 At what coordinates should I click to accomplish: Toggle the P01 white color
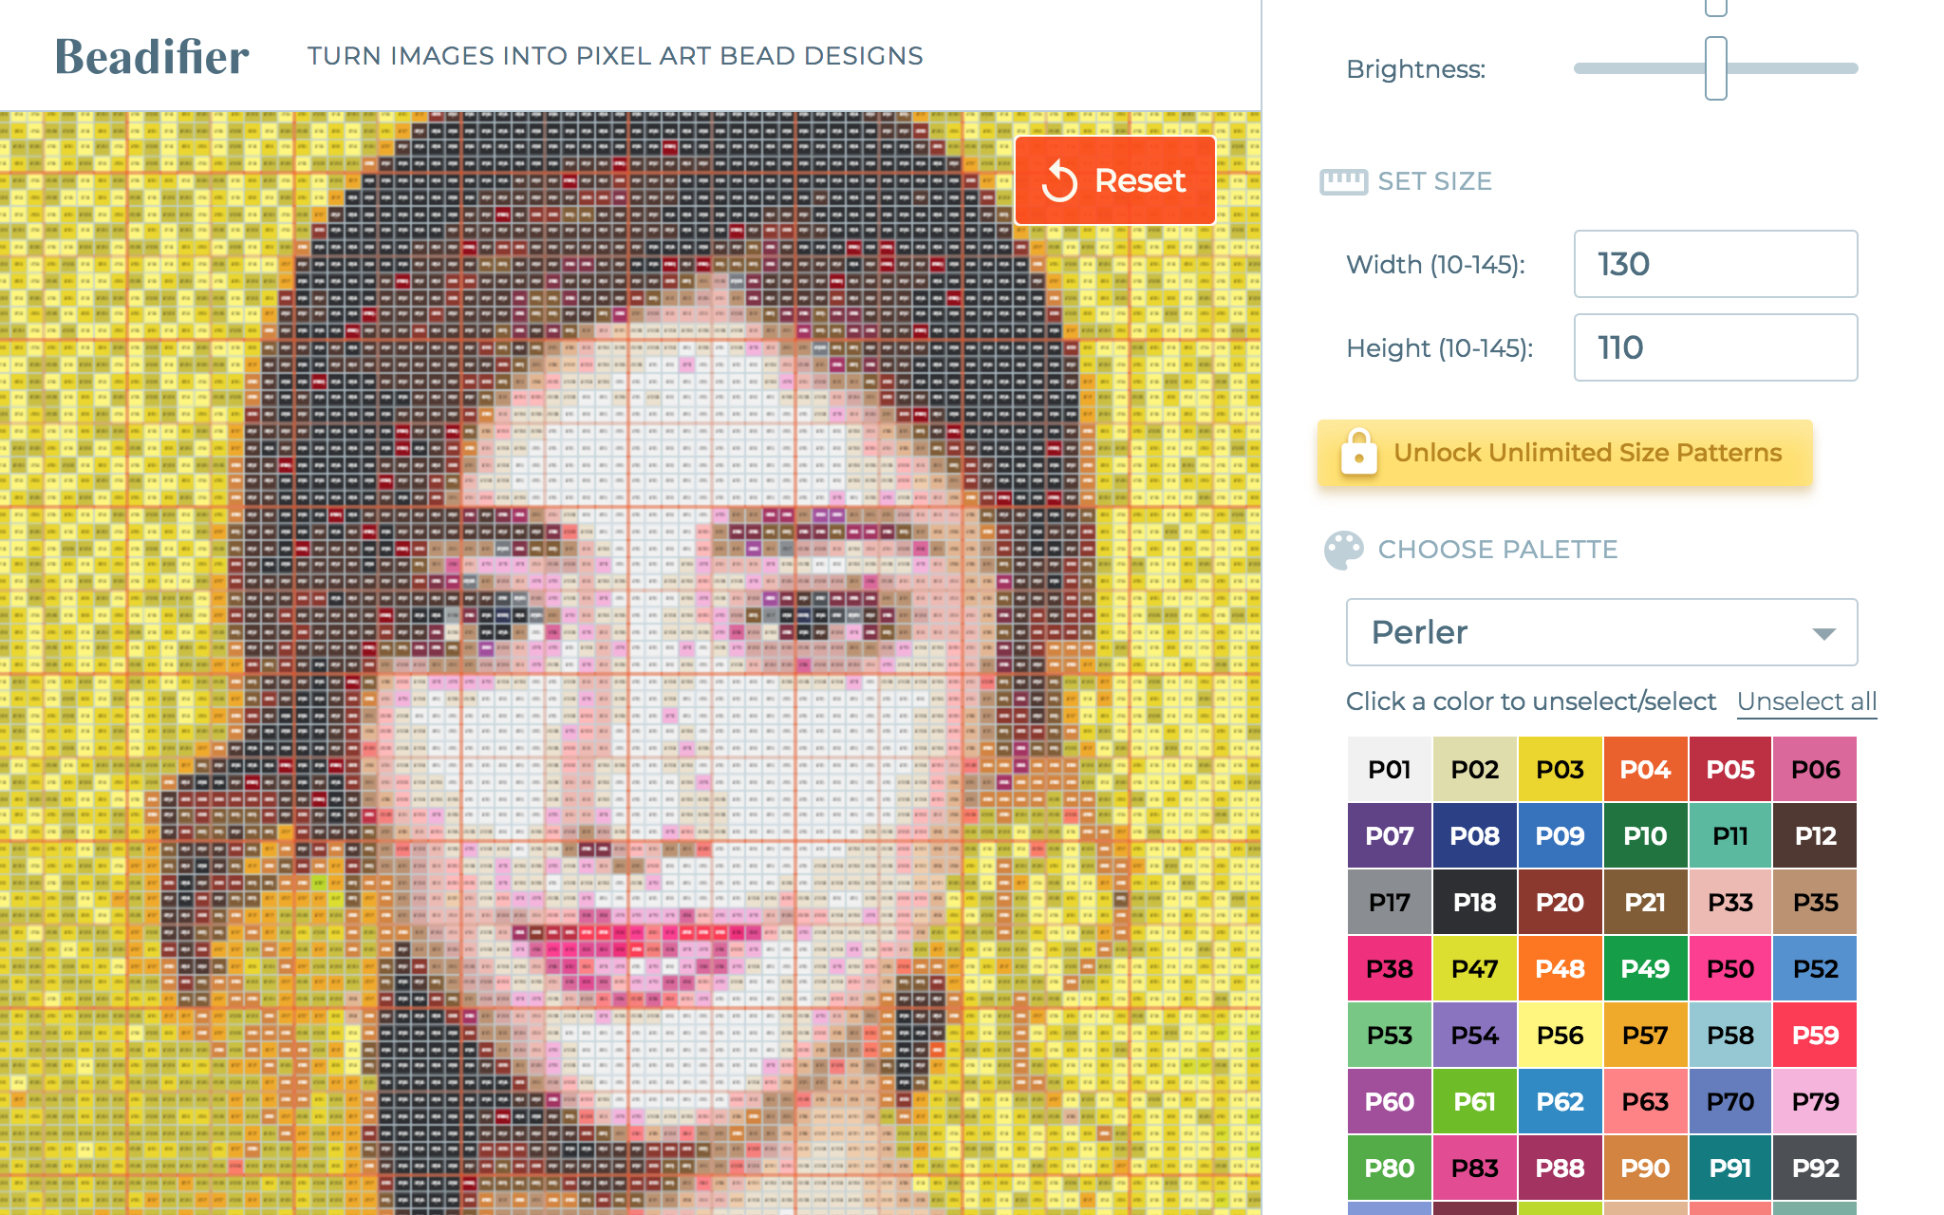pos(1389,770)
